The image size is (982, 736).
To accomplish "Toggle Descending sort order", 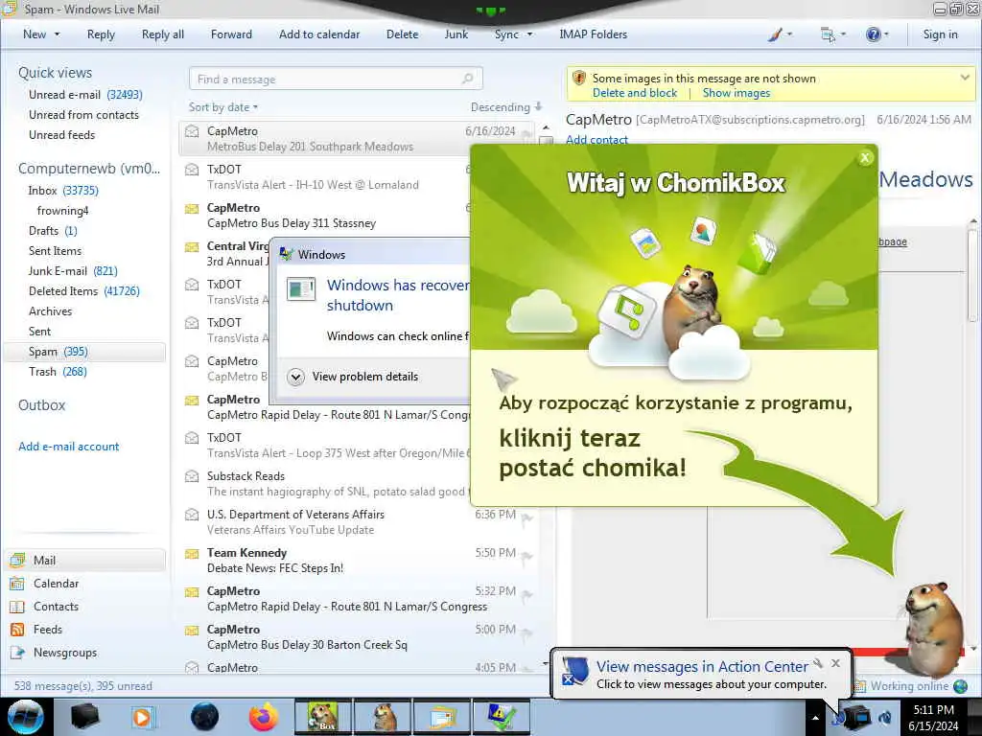I will 506,107.
